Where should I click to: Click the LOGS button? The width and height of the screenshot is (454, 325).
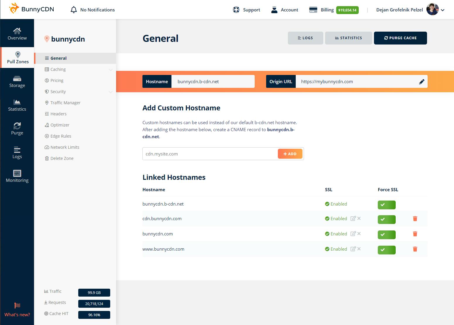click(305, 38)
